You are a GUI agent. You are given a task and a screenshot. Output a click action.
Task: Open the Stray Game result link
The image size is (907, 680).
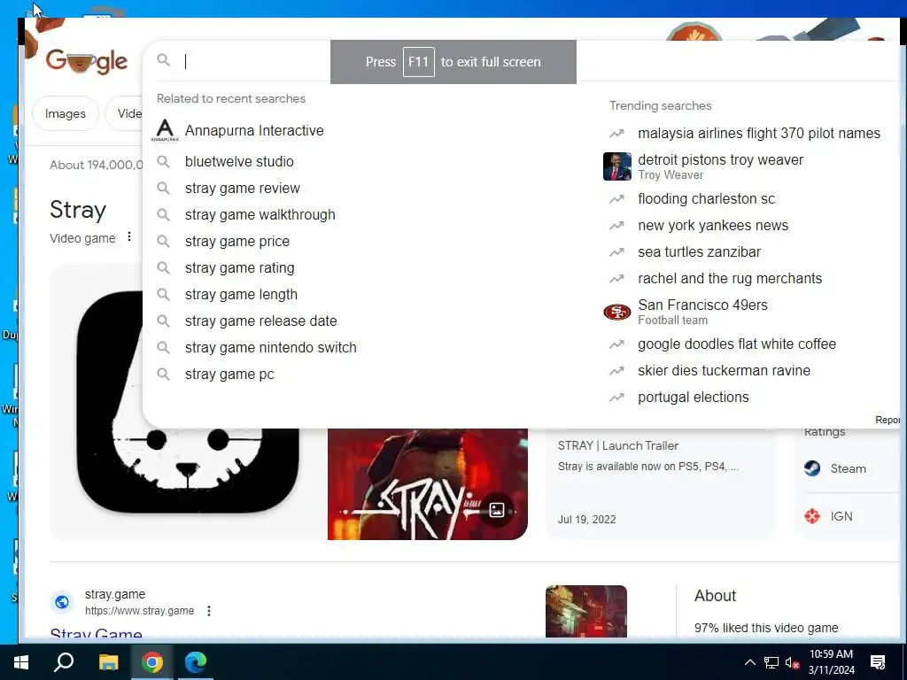(96, 633)
